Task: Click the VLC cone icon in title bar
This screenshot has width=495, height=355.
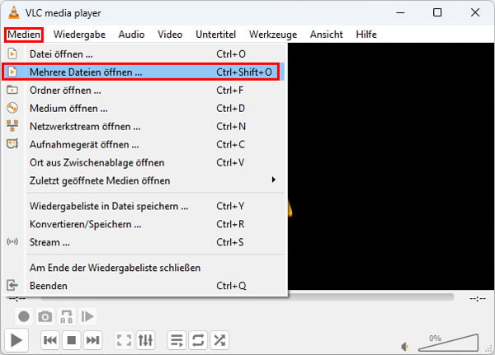Action: point(13,12)
